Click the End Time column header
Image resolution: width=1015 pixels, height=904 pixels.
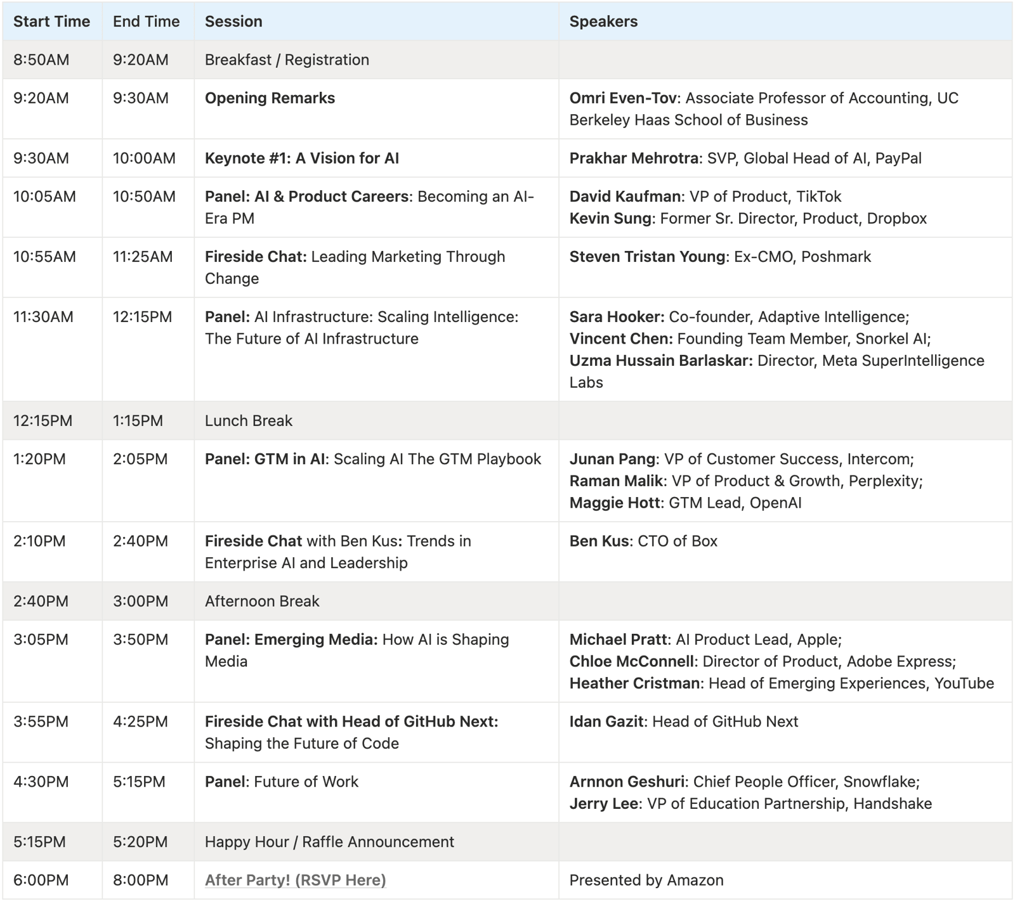[146, 22]
